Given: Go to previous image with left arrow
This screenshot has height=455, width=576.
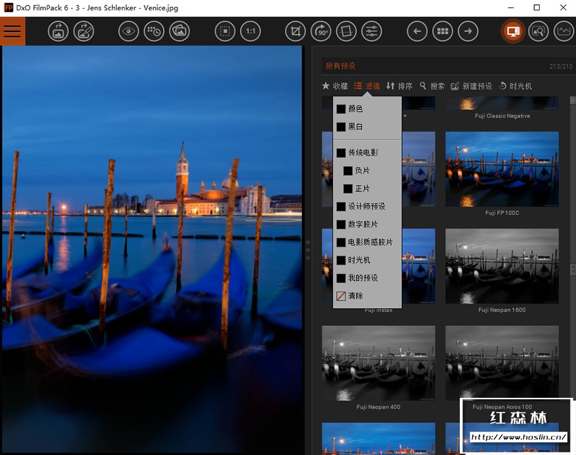Looking at the screenshot, I should [417, 31].
